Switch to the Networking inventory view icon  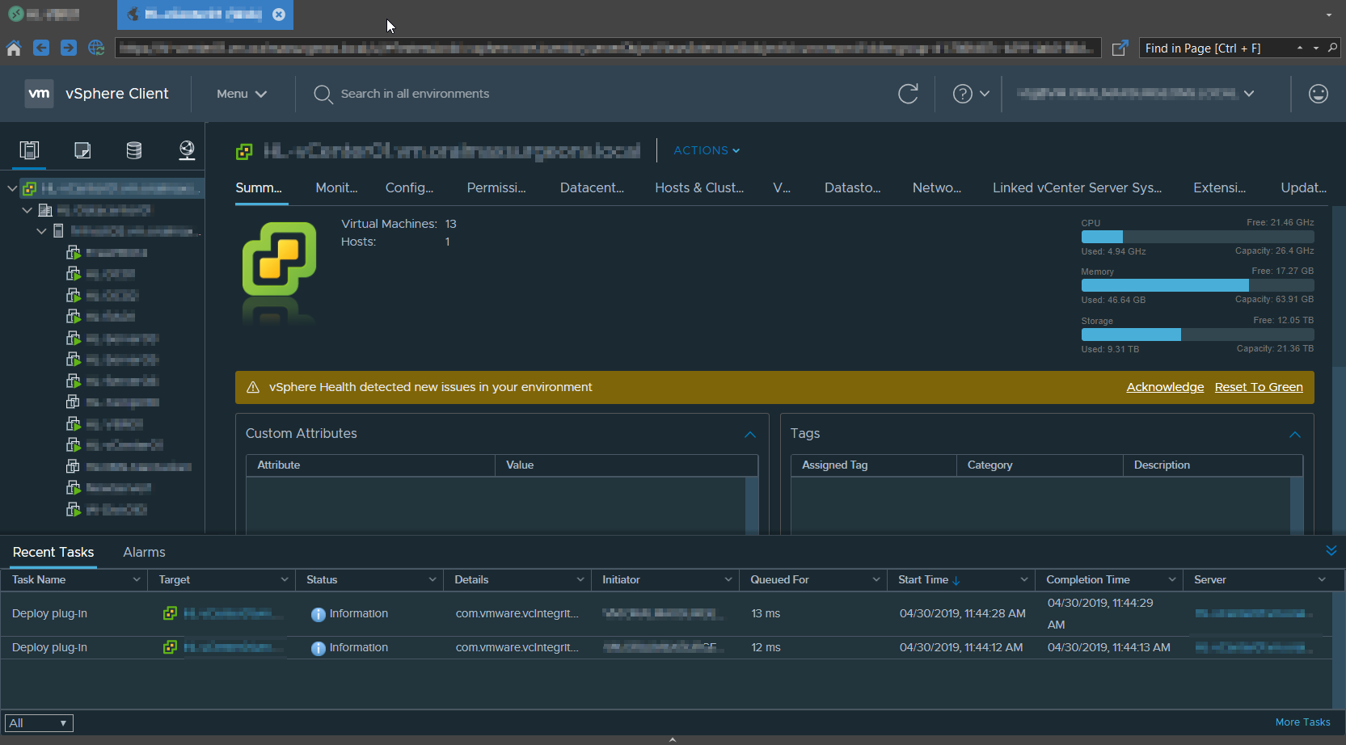(x=187, y=150)
